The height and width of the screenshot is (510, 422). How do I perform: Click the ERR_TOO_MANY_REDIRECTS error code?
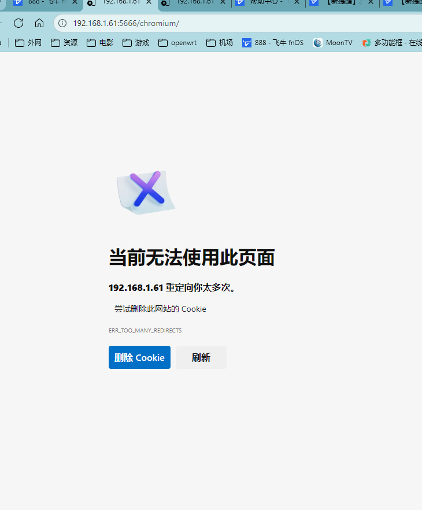(145, 330)
